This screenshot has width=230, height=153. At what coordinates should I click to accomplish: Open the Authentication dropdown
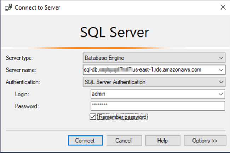pyautogui.click(x=154, y=82)
